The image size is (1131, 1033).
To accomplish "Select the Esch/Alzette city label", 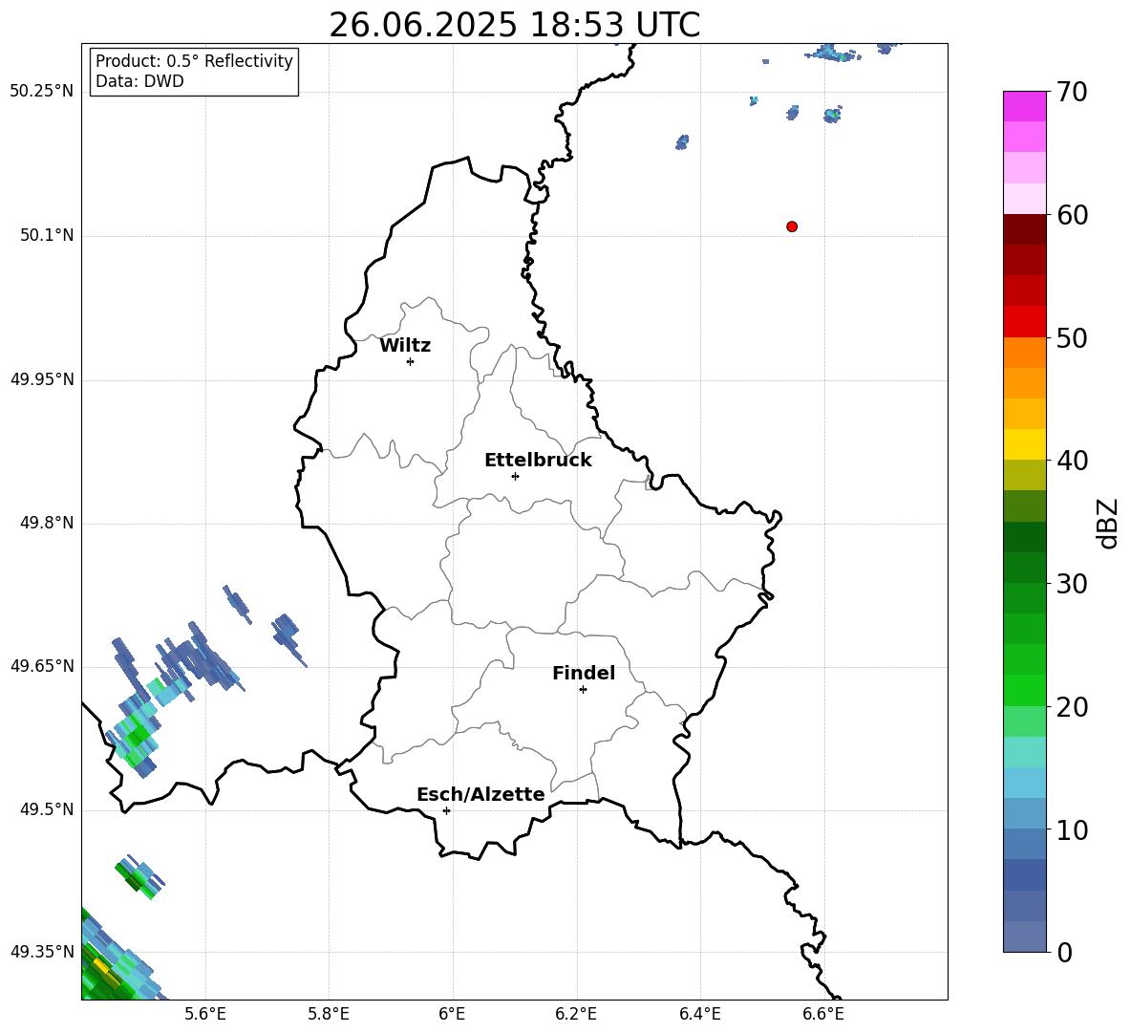I will pyautogui.click(x=480, y=794).
